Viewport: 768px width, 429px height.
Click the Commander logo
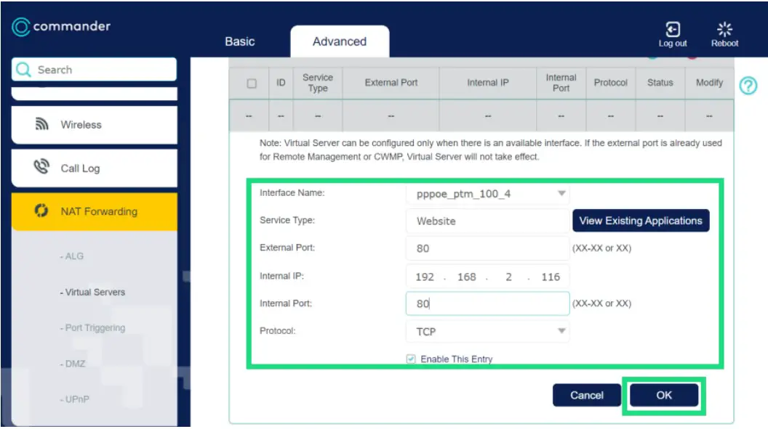tap(61, 27)
